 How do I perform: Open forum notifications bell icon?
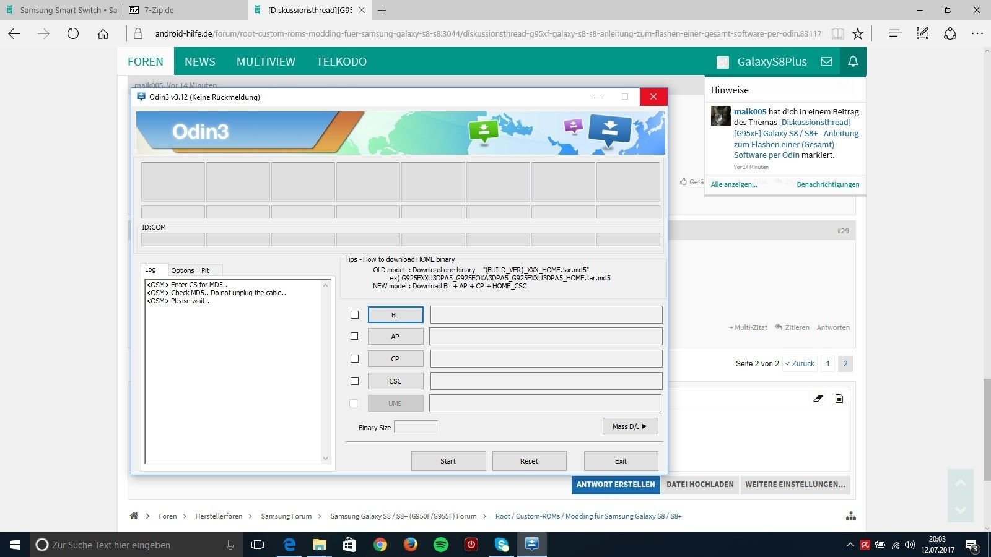[x=853, y=61]
